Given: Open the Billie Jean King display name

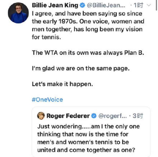Looking at the screenshot, I should (55, 5).
